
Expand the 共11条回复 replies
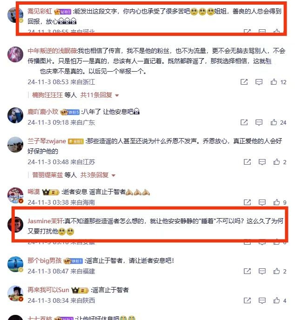(x=96, y=95)
